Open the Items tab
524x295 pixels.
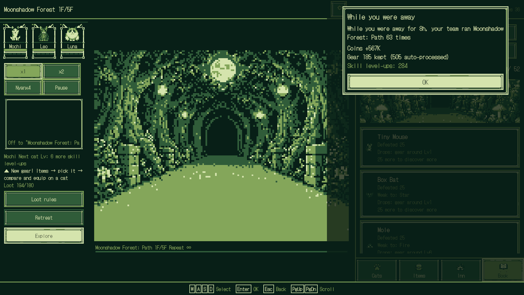tap(419, 270)
